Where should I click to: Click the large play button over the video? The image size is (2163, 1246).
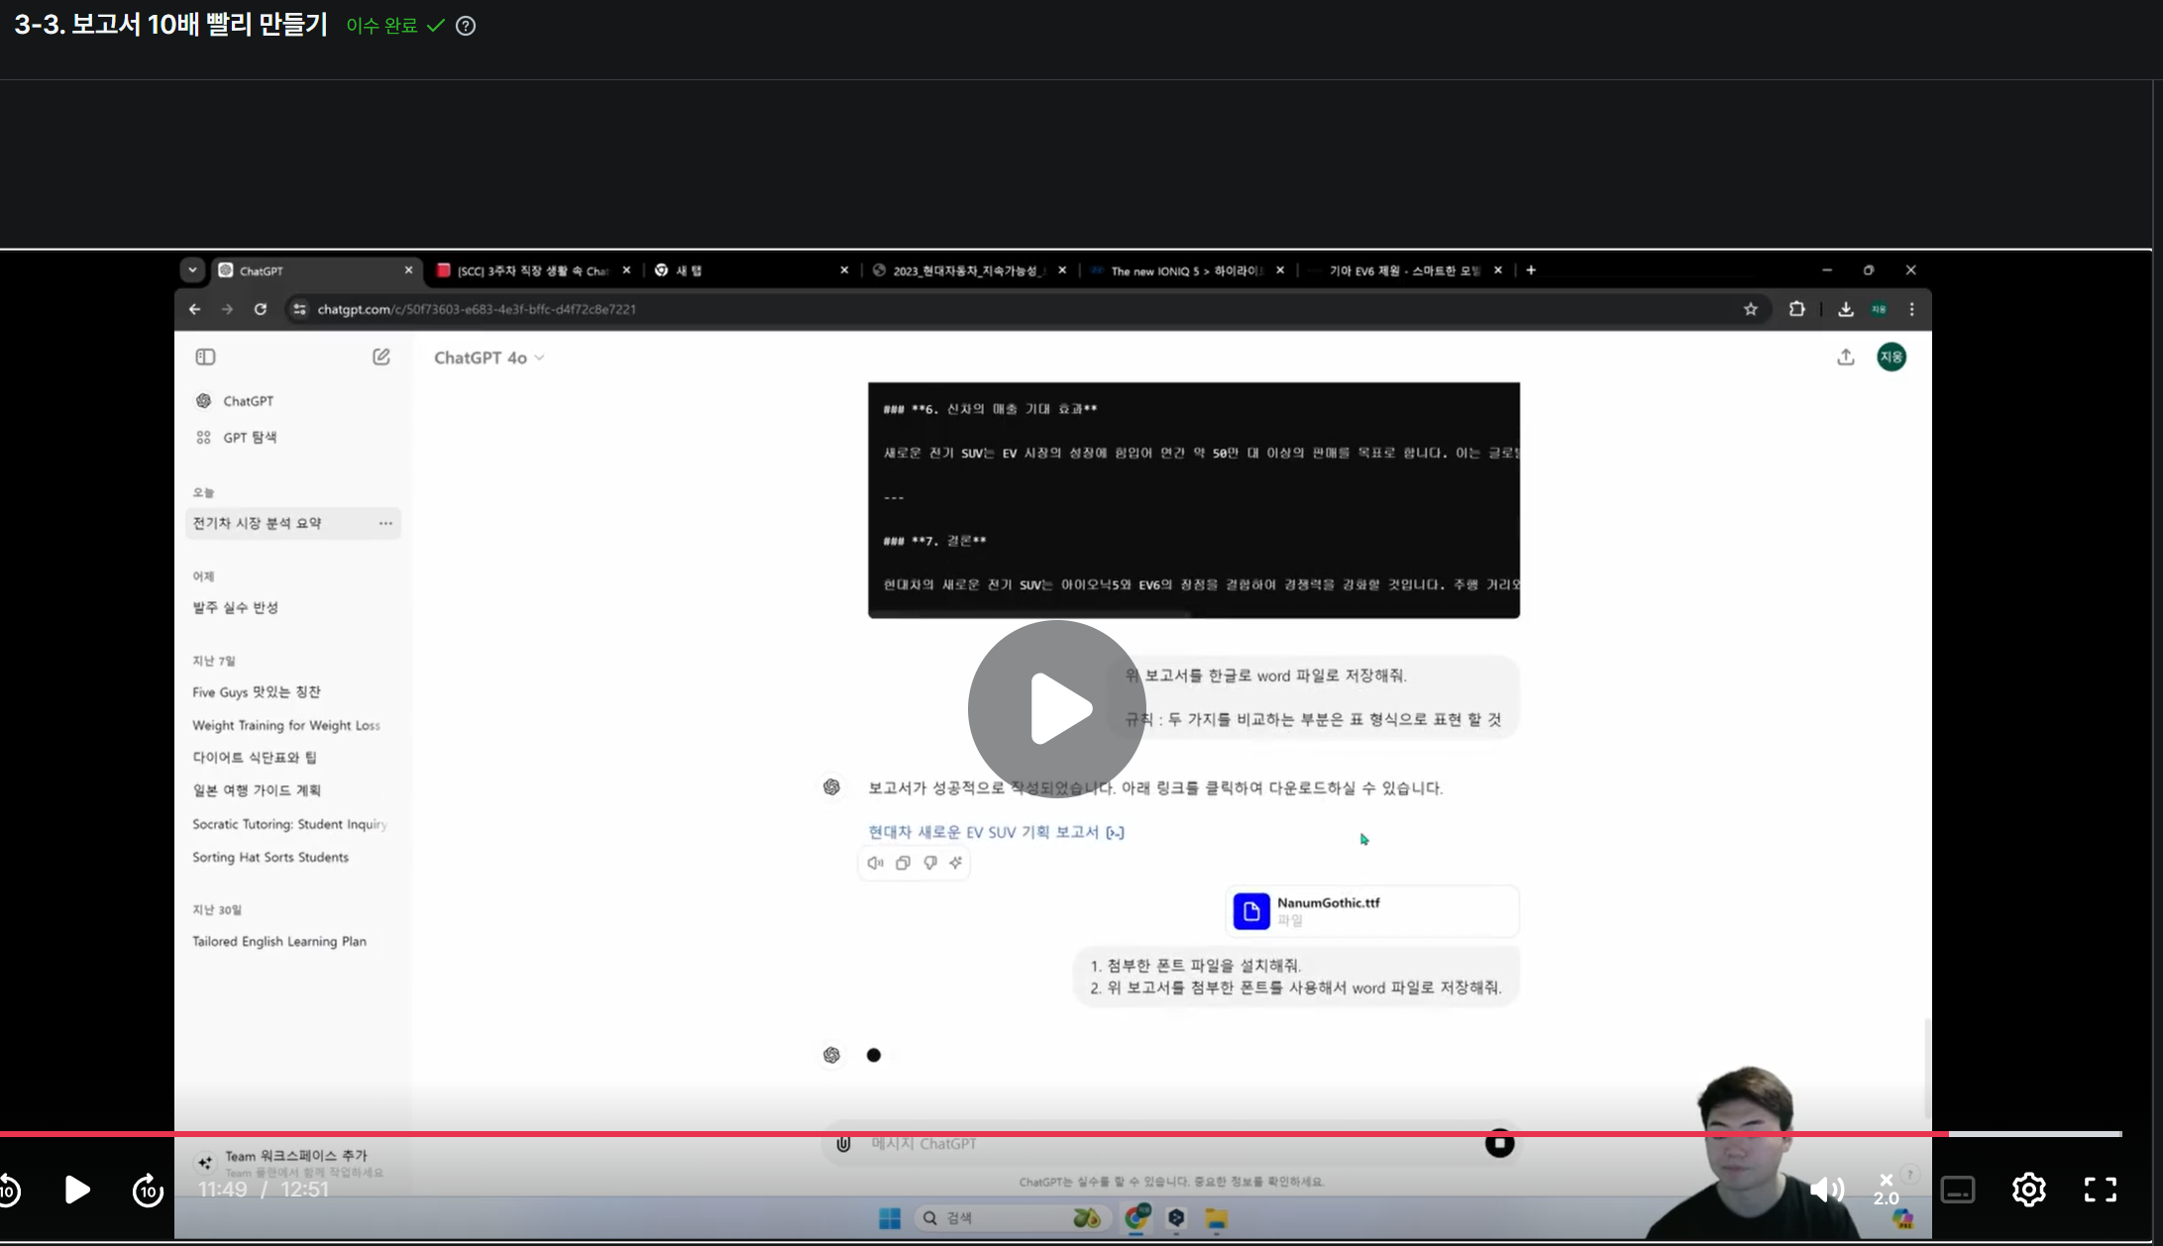point(1057,709)
